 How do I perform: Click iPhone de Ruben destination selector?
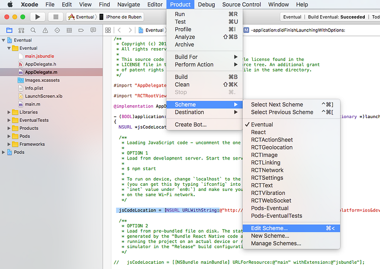tap(121, 17)
